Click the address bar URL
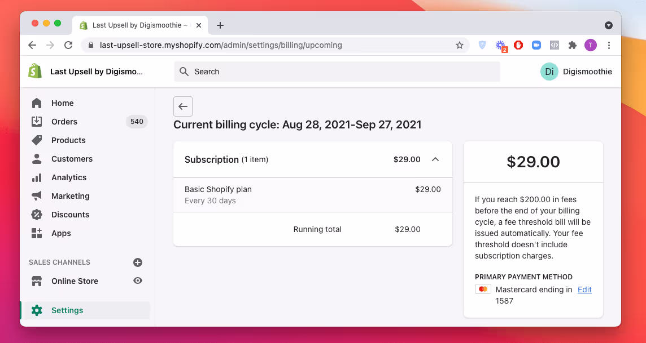The height and width of the screenshot is (343, 646). pos(221,45)
